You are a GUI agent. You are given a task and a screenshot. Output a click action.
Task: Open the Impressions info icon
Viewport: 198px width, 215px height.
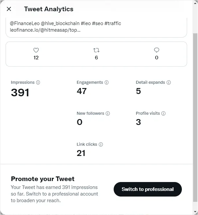38,82
